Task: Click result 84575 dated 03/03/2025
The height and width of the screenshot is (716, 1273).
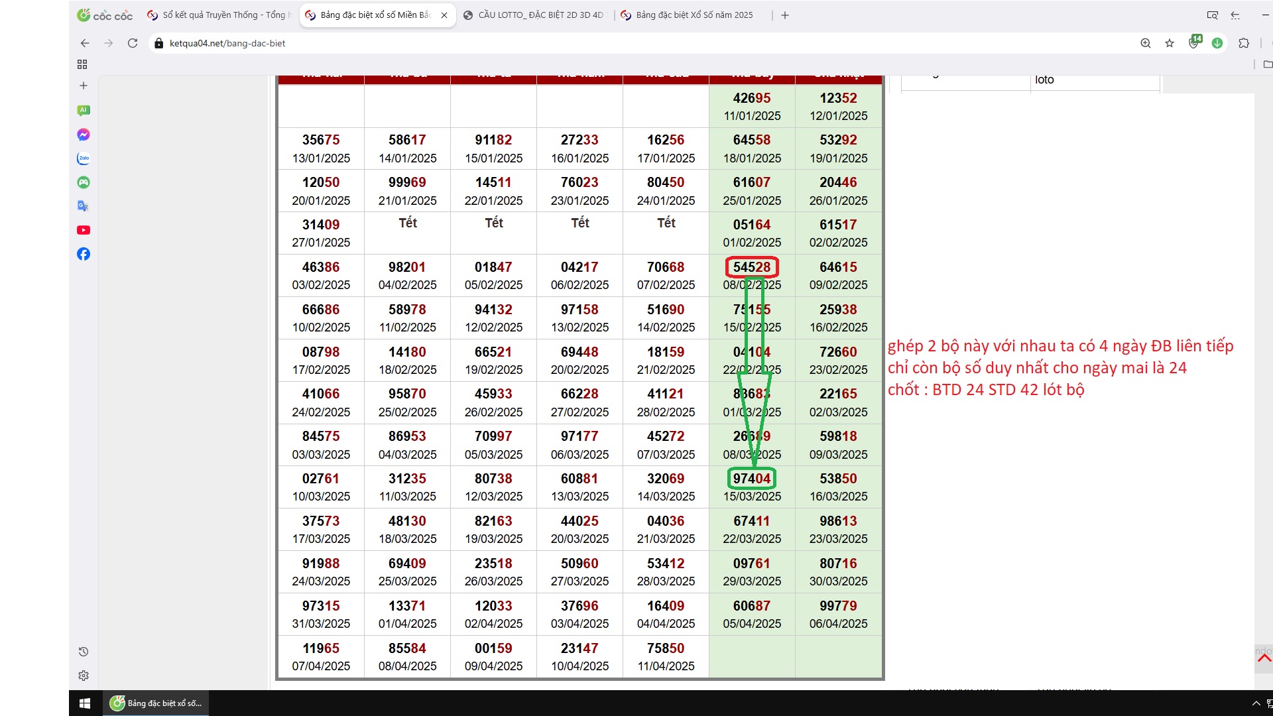Action: pyautogui.click(x=321, y=436)
